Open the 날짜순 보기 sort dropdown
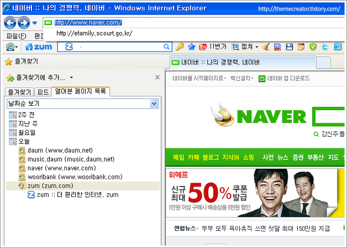This screenshot has height=248, width=347. coord(154,104)
